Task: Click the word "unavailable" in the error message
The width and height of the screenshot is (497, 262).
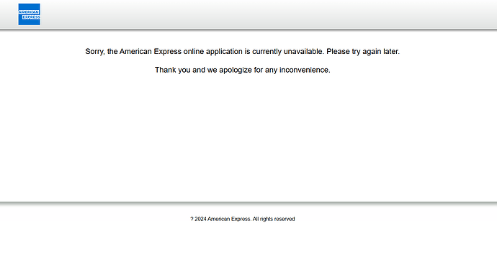Action: click(x=304, y=51)
